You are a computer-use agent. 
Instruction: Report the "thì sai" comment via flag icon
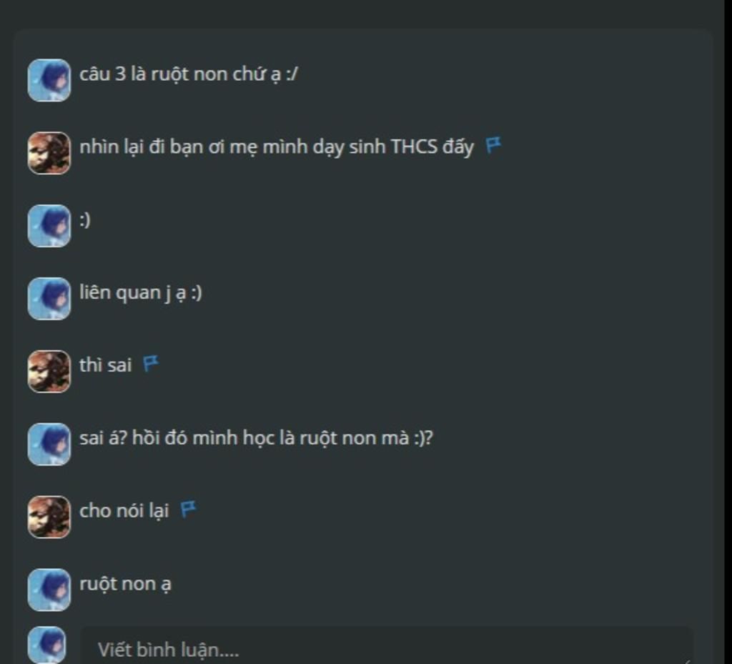click(x=150, y=364)
